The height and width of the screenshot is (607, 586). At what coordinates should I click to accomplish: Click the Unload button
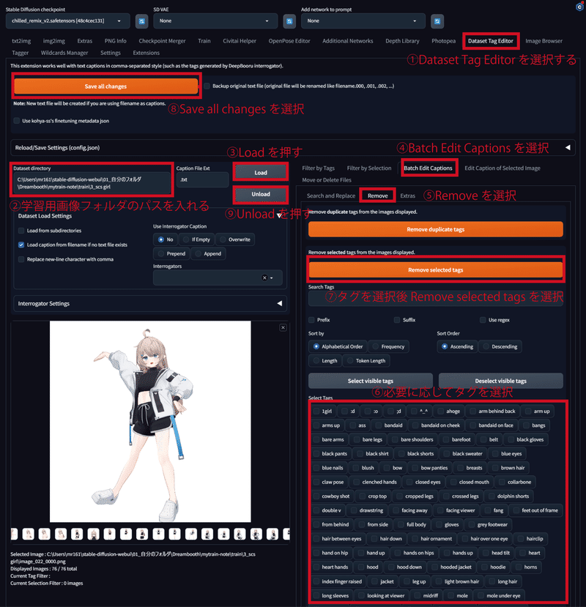261,194
